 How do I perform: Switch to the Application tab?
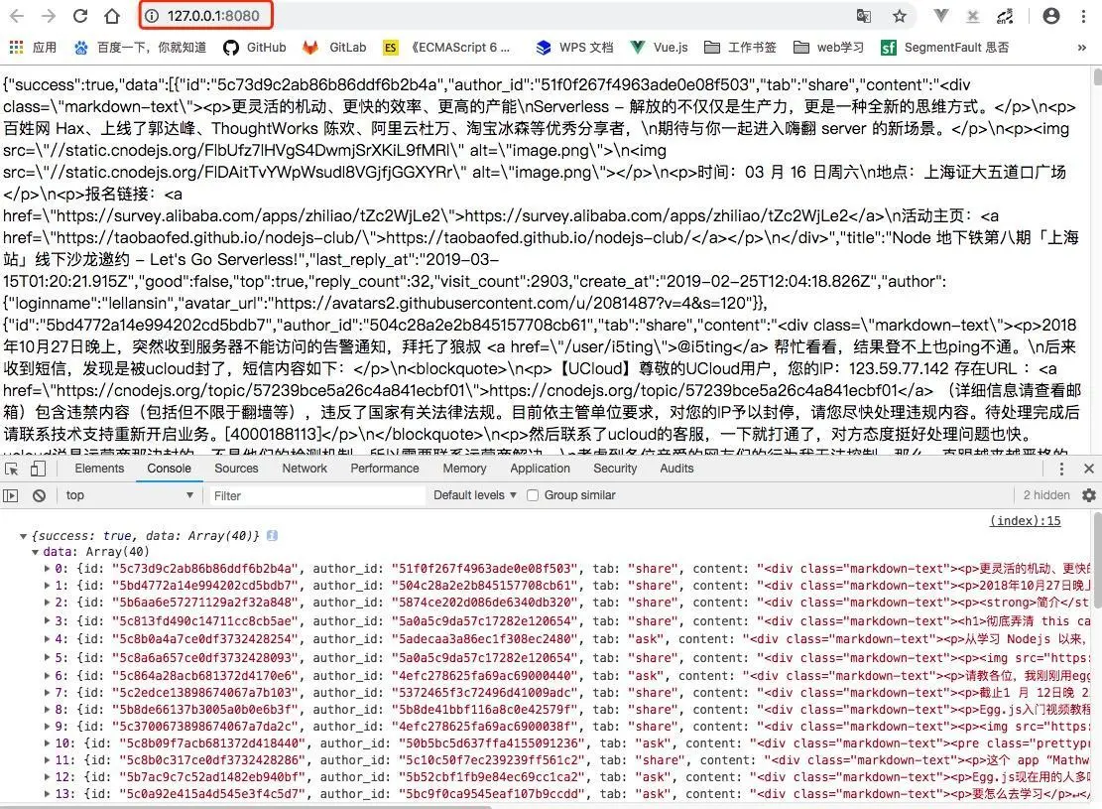[x=540, y=469]
